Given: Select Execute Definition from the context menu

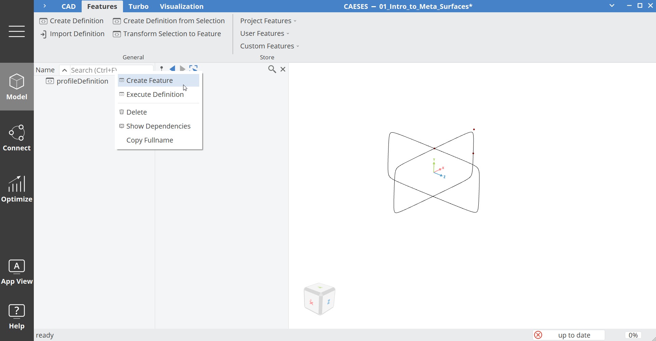Looking at the screenshot, I should (155, 94).
